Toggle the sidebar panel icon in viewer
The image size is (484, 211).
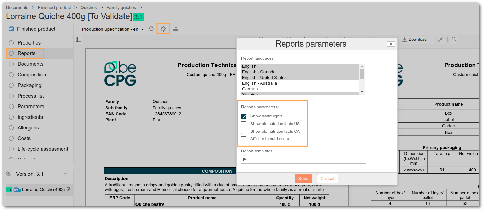coord(79,39)
